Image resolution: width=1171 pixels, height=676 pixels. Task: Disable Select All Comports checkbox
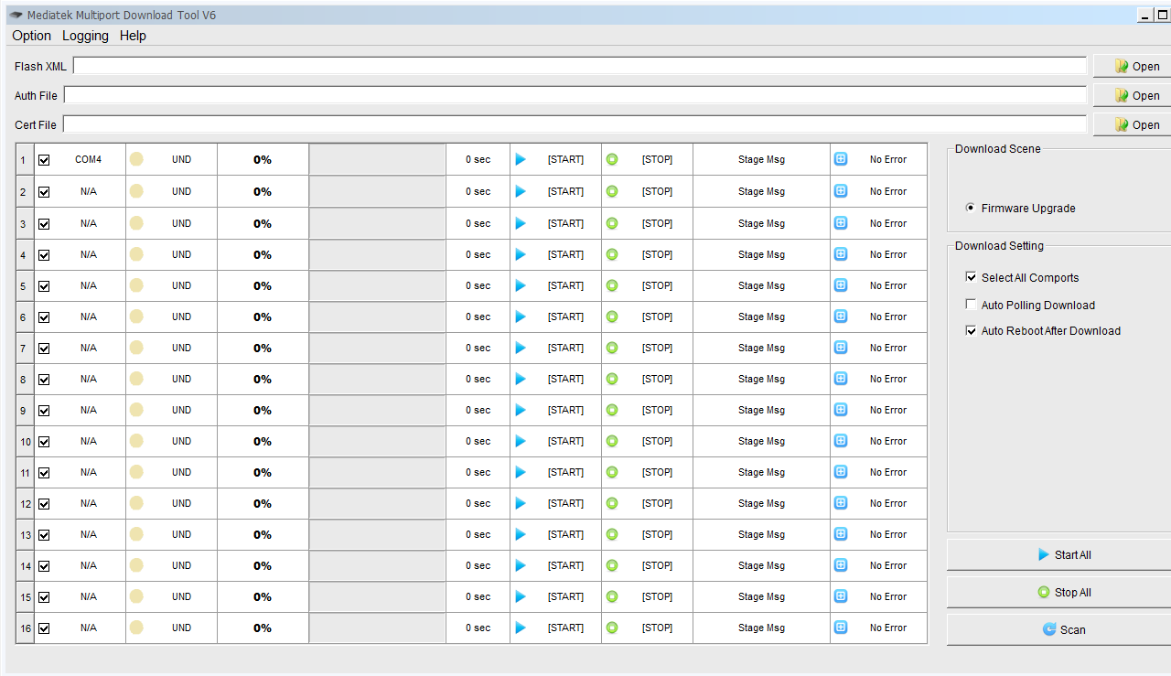pyautogui.click(x=972, y=277)
